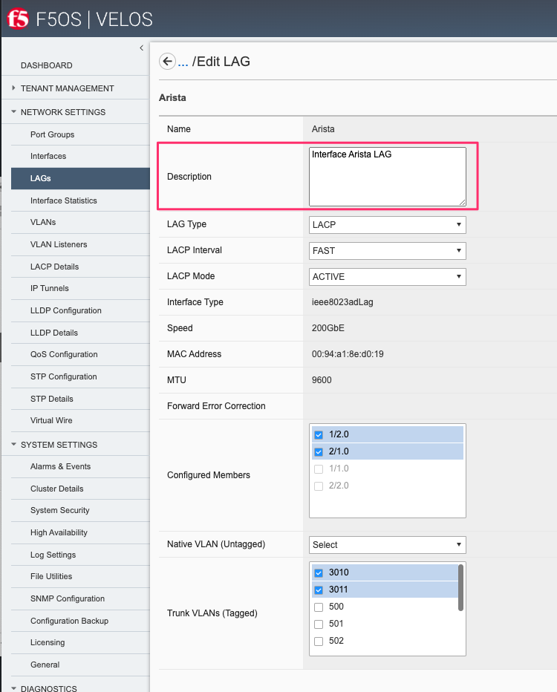Open the Dashboard page

pyautogui.click(x=46, y=65)
